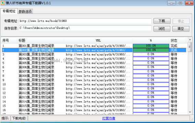The image size is (195, 123).
Task: Select row 第009集_异常生物见闻录
Action: tap(94, 80)
